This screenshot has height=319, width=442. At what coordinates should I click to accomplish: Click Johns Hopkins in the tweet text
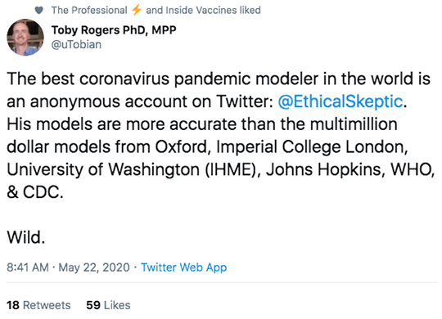click(325, 169)
